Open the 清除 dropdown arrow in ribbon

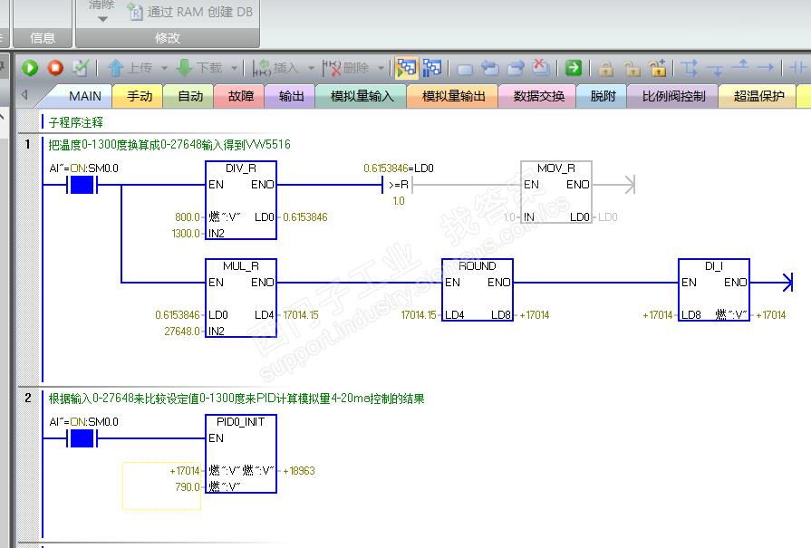coord(102,19)
